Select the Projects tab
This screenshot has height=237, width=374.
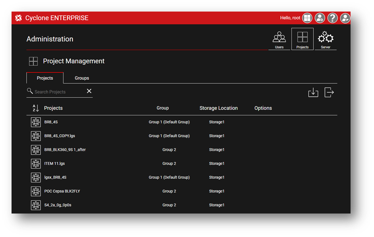click(45, 78)
